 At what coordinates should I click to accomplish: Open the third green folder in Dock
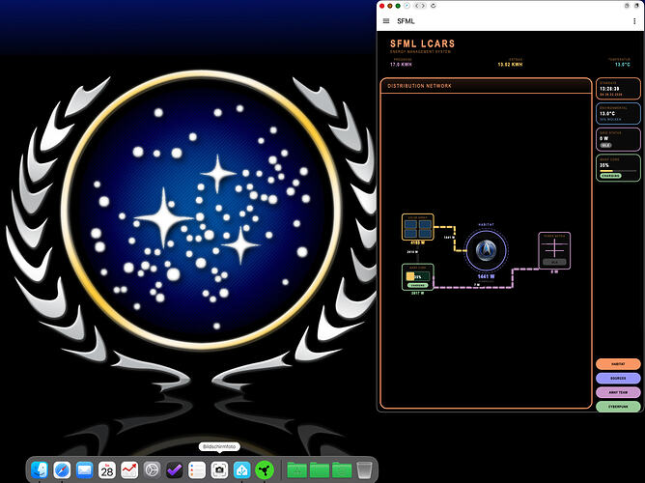342,469
